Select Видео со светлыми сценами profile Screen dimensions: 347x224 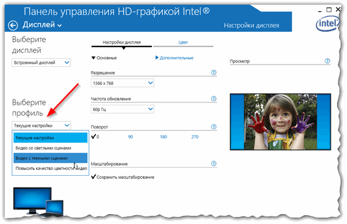51,148
